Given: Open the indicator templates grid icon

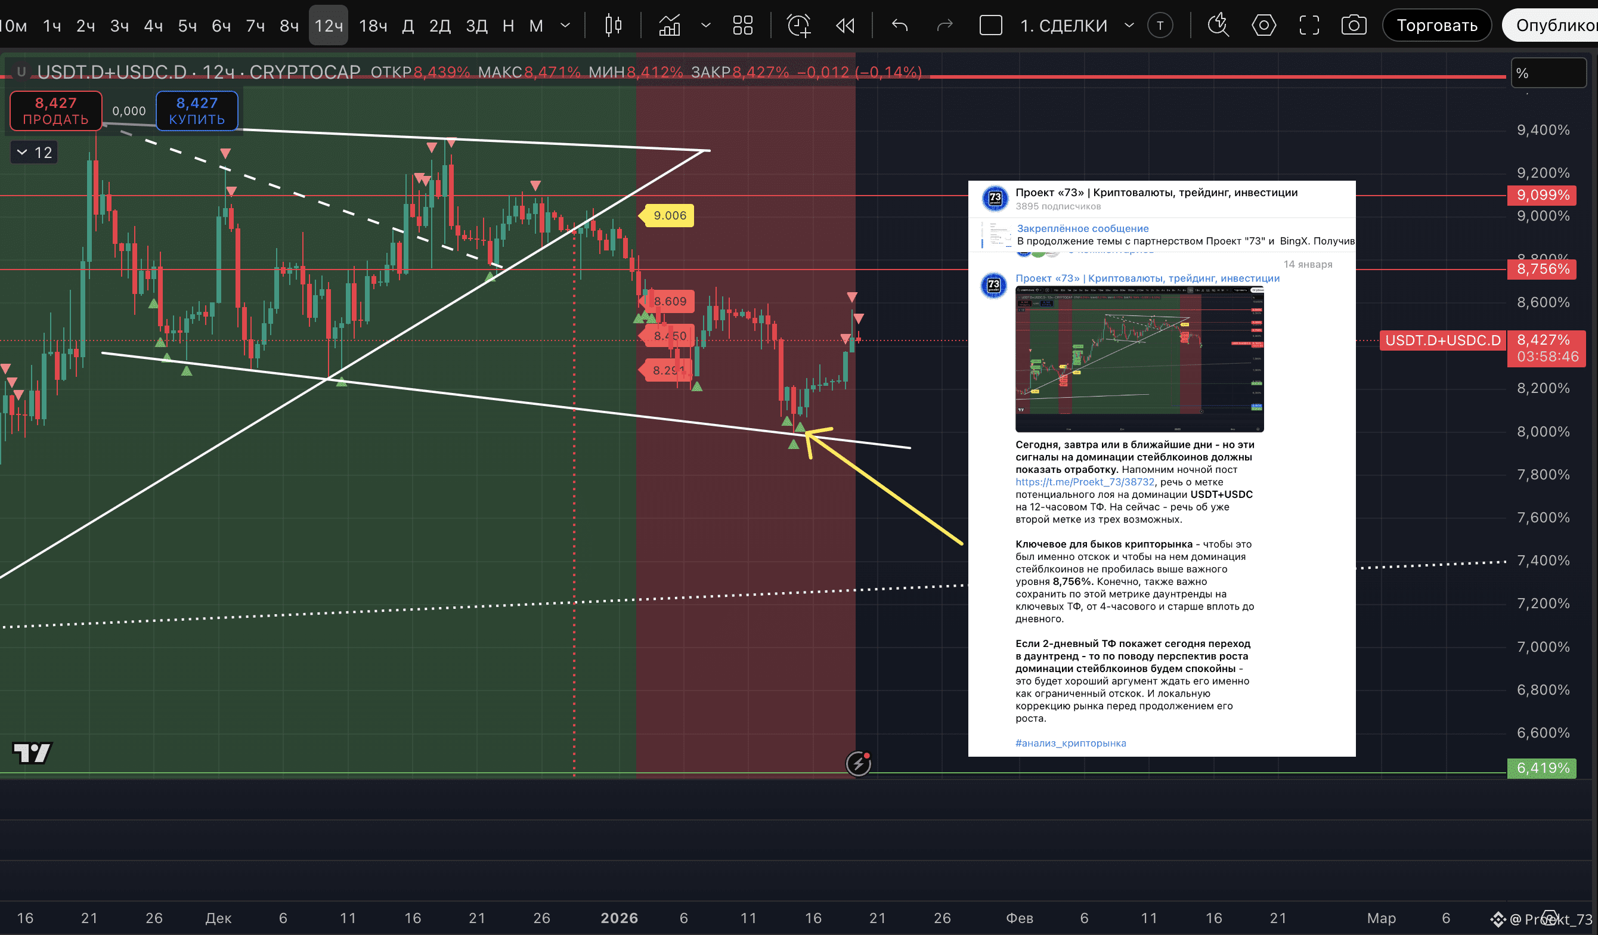Looking at the screenshot, I should pos(742,26).
